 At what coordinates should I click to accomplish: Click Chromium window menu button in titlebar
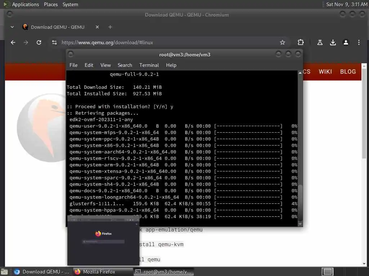pyautogui.click(x=10, y=14)
